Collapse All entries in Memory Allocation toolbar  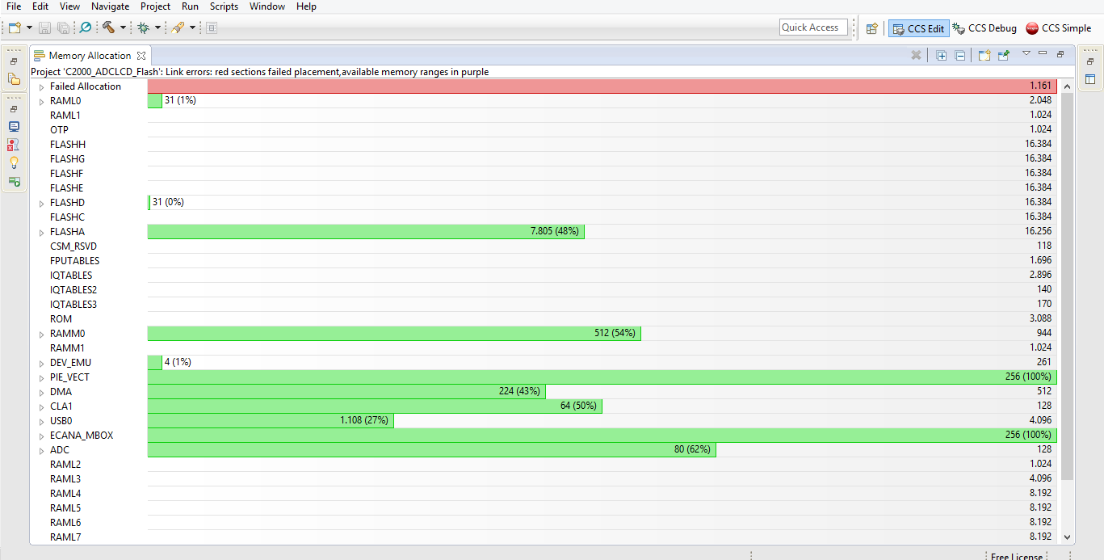(959, 55)
